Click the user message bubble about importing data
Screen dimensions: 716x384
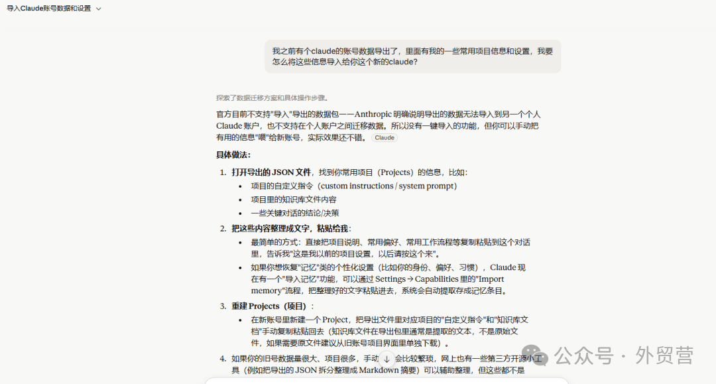pos(413,56)
